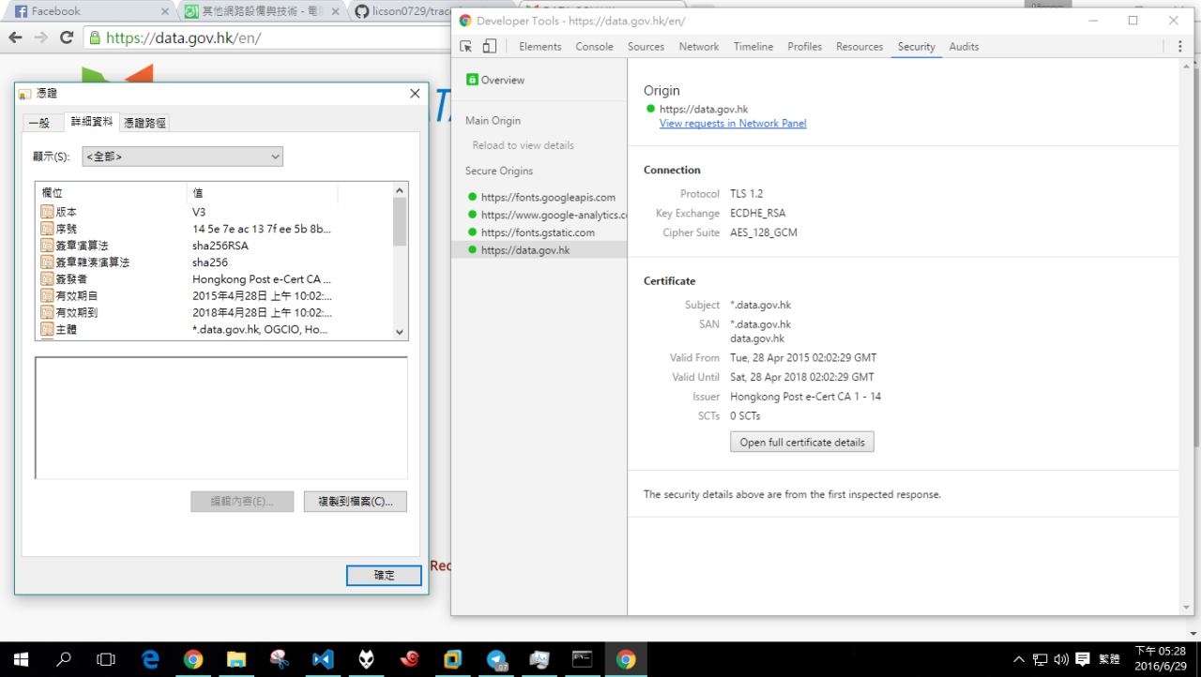Click the 確定 button to confirm
This screenshot has height=677, width=1201.
384,575
